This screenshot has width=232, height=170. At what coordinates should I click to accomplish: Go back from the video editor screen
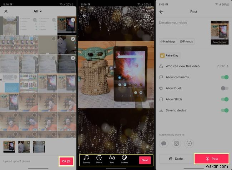84,16
